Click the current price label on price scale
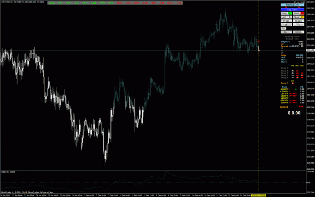The width and height of the screenshot is (315, 197). tap(310, 50)
